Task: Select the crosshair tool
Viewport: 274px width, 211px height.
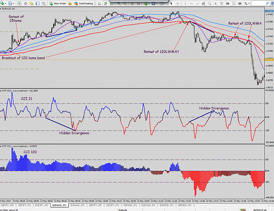Action: pos(178,4)
